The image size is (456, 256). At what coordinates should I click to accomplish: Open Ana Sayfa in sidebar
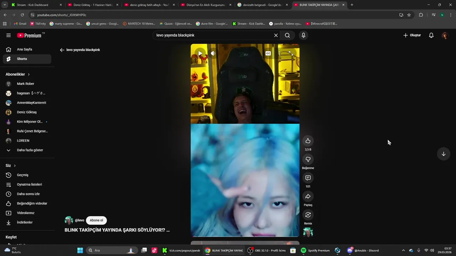[27, 49]
